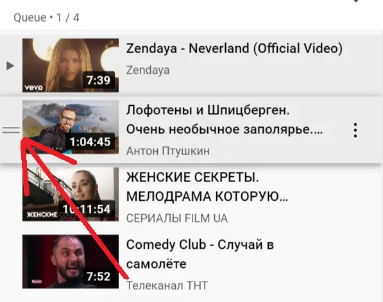
Task: Click the Zendaya channel name
Action: pyautogui.click(x=148, y=71)
